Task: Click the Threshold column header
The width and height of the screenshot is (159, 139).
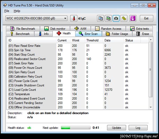Action: coord(94,40)
